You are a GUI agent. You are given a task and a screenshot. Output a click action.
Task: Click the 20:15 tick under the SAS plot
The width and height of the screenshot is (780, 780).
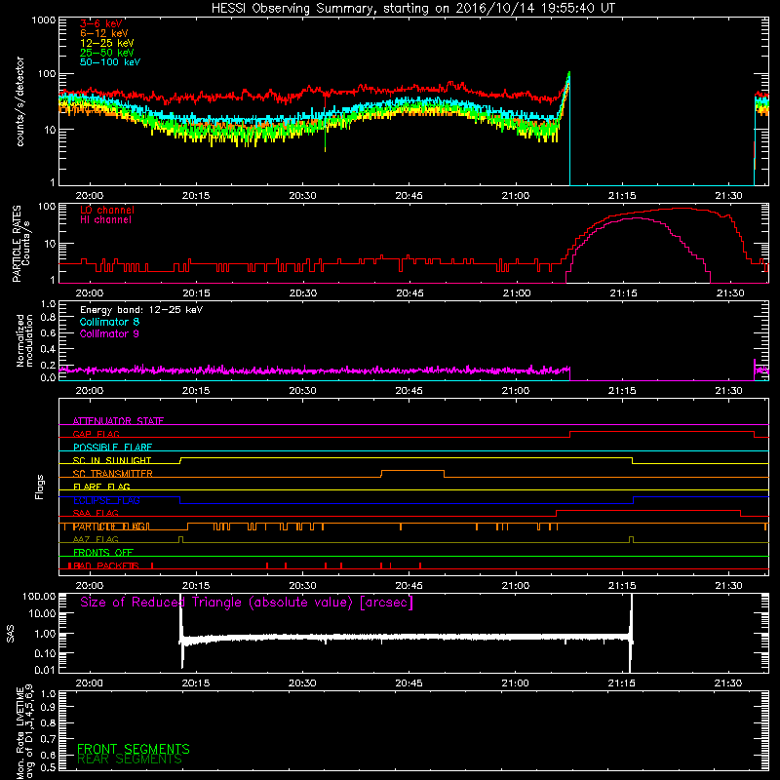pyautogui.click(x=196, y=683)
